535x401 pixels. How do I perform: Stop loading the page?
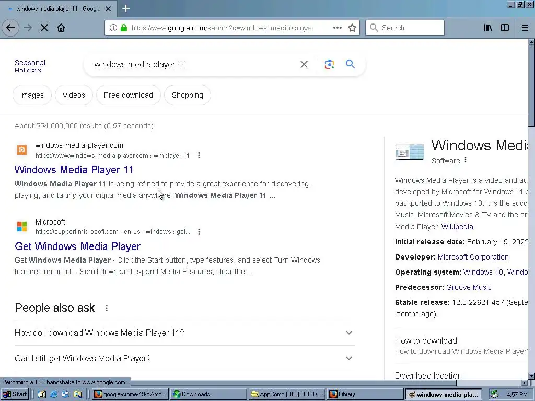point(44,28)
